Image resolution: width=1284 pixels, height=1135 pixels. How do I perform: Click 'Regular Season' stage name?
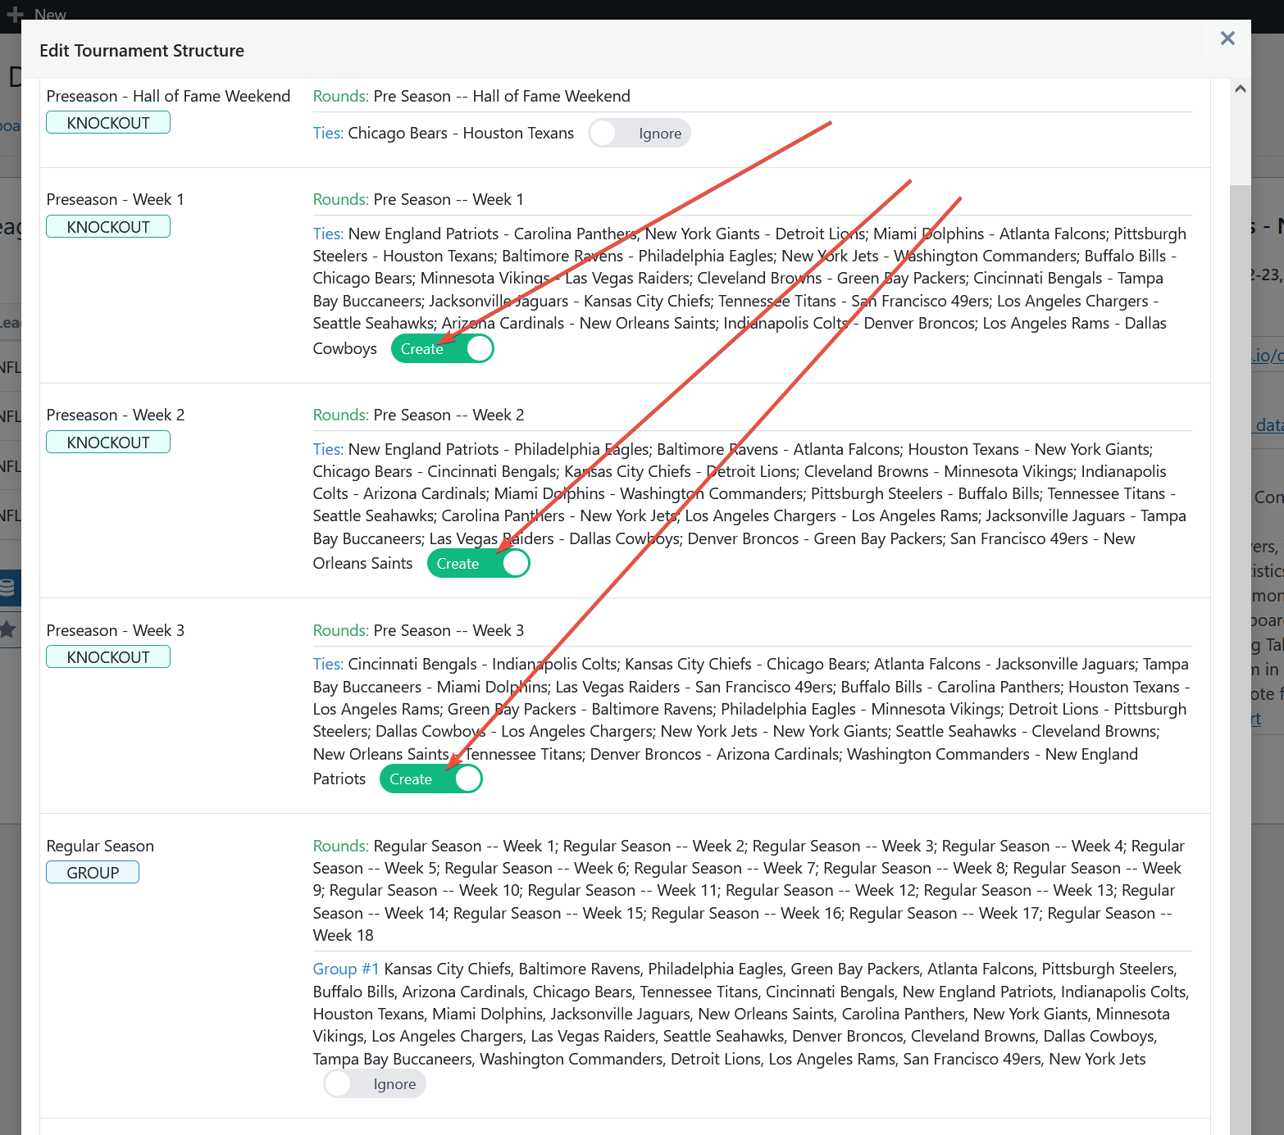pyautogui.click(x=100, y=846)
